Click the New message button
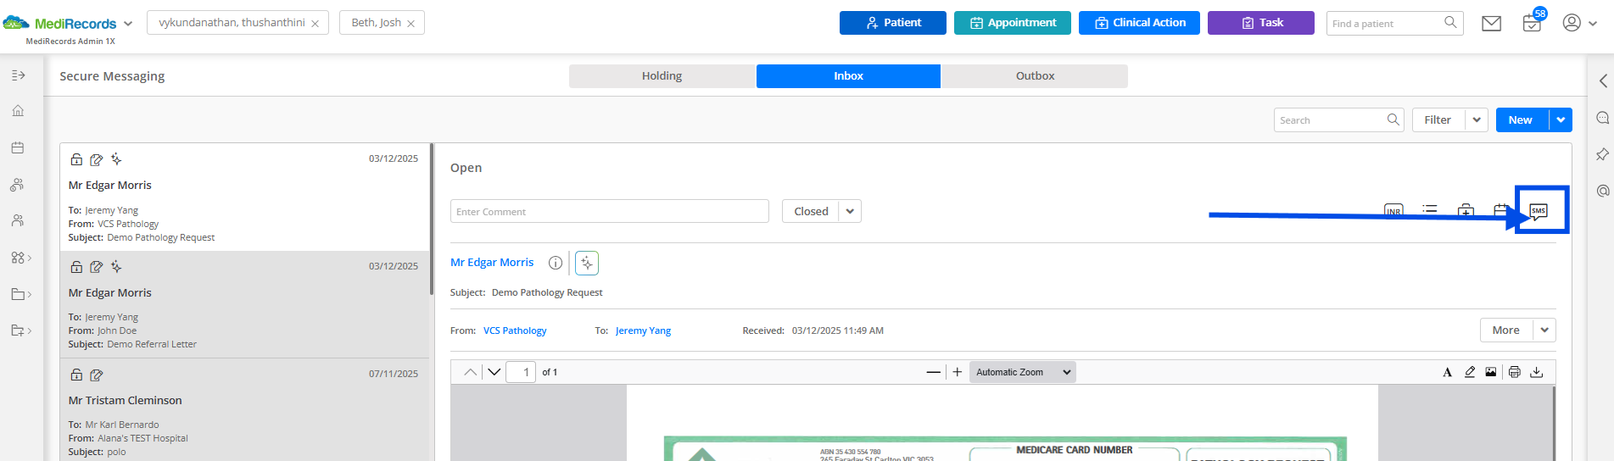The height and width of the screenshot is (461, 1614). tap(1522, 119)
